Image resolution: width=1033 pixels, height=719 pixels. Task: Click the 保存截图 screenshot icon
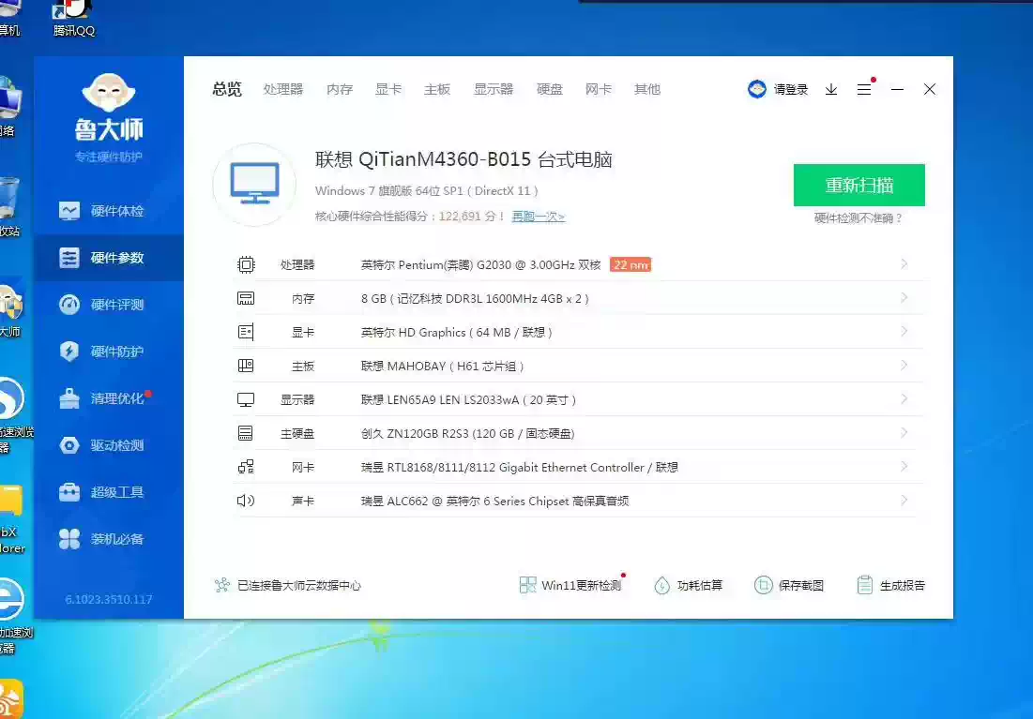[764, 585]
